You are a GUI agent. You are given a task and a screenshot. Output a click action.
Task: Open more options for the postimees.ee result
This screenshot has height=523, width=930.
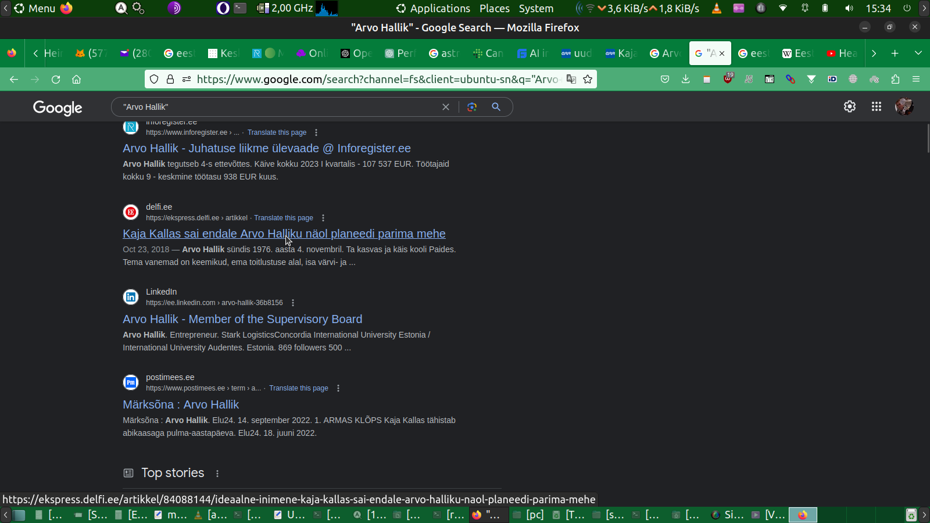[338, 388]
